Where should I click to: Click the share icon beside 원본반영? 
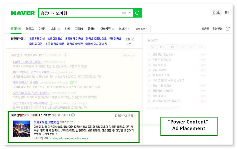228,29
